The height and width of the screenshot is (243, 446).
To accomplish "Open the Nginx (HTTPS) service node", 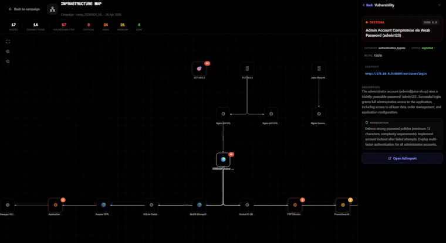I will pyautogui.click(x=271, y=114).
